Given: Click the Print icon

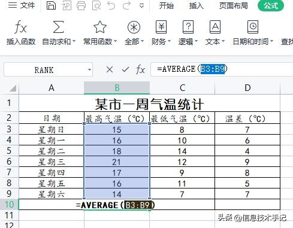Looking at the screenshot, I should pyautogui.click(x=81, y=5).
